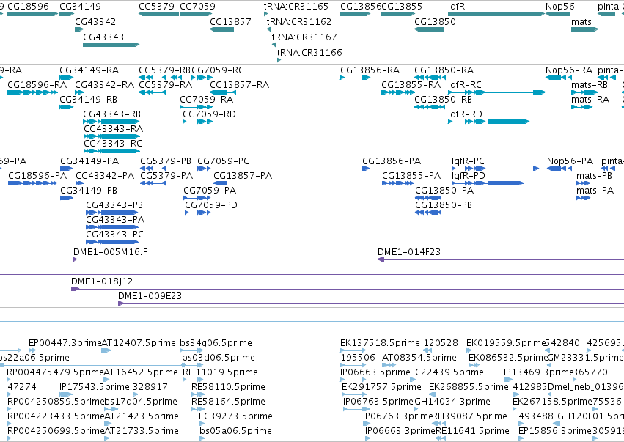The image size is (624, 442).
Task: Click EST EP00447.3prime
Action: pos(32,350)
